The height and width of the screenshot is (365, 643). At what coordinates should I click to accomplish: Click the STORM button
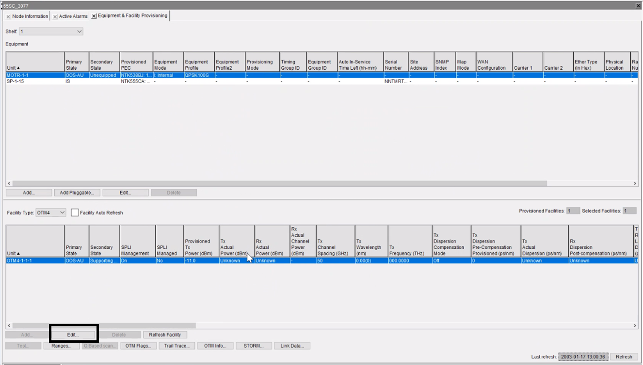coord(254,345)
